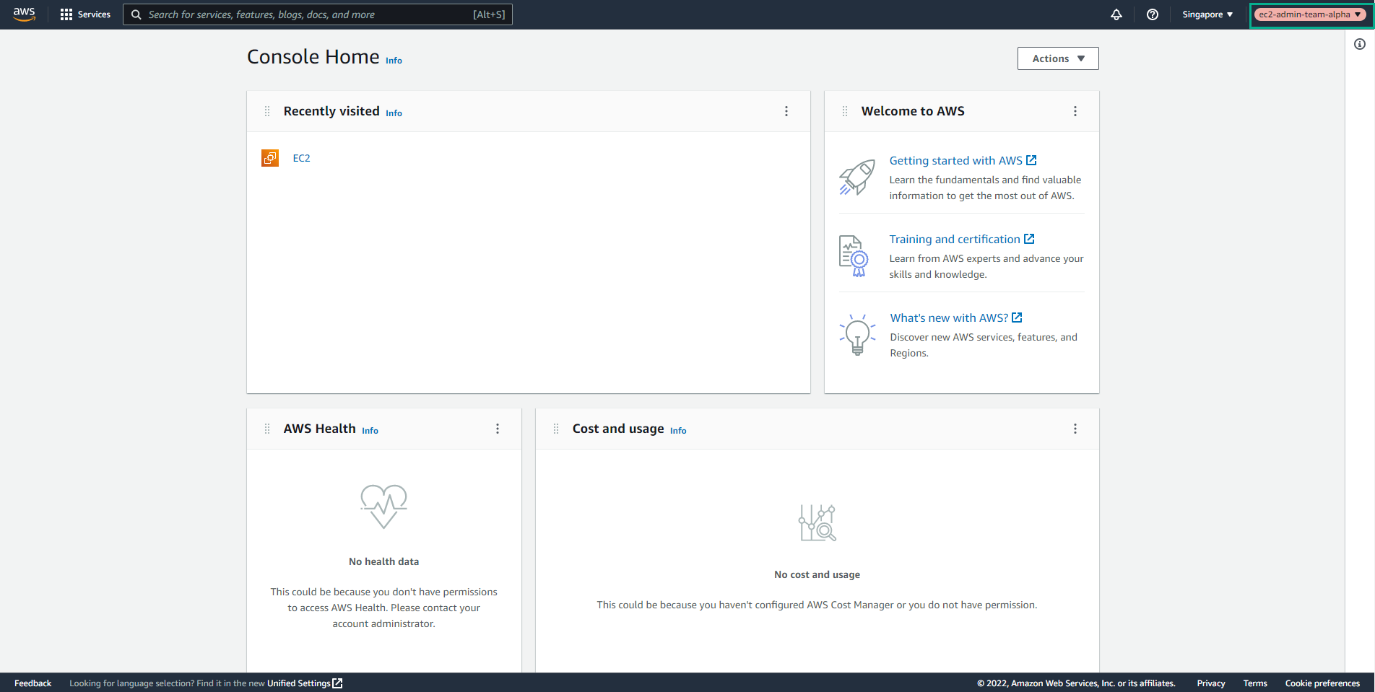The image size is (1375, 692).
Task: Open the help question mark menu
Action: click(x=1153, y=14)
